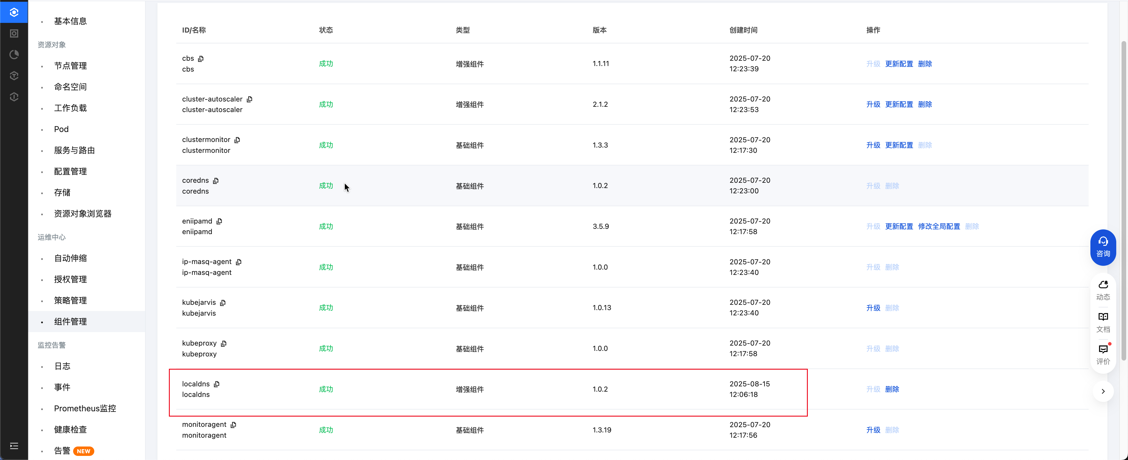1128x460 pixels.
Task: Click 修改全局配置 for eniipamd
Action: click(939, 226)
